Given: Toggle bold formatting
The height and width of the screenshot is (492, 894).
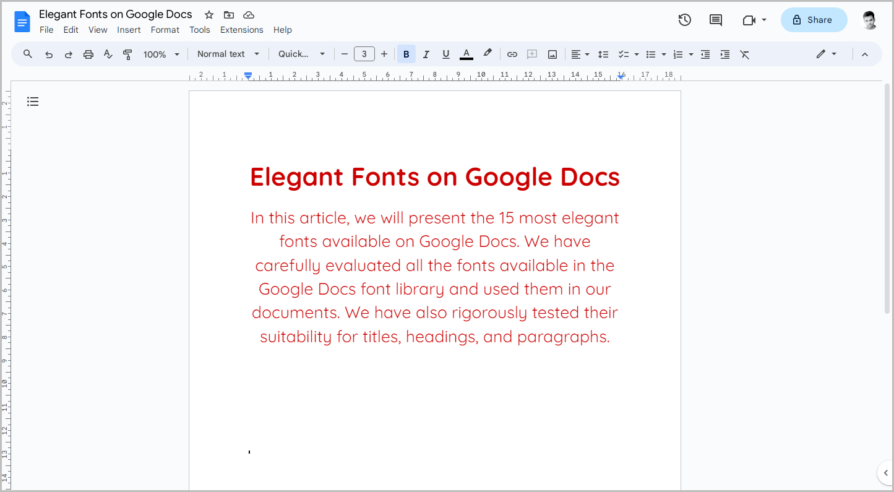Looking at the screenshot, I should [x=406, y=54].
